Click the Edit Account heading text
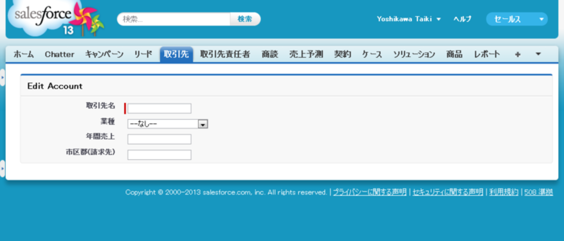The image size is (564, 241). 55,86
